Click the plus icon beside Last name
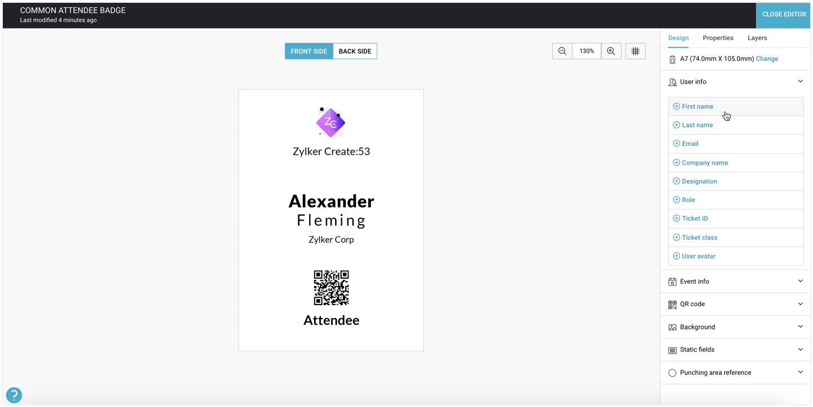Image resolution: width=813 pixels, height=407 pixels. 676,125
